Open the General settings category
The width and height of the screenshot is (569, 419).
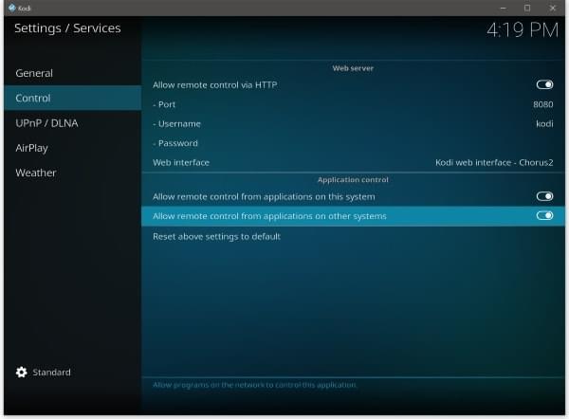[34, 73]
